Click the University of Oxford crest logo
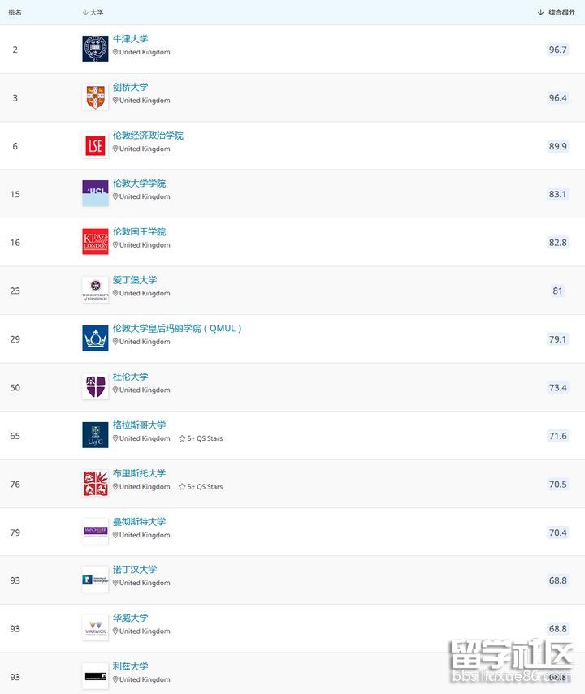 (x=95, y=49)
